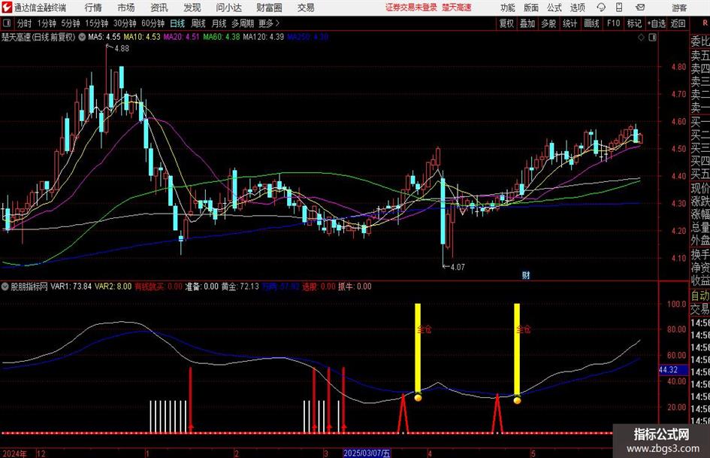
Task: Select the 周线 weekly period
Action: (x=198, y=23)
